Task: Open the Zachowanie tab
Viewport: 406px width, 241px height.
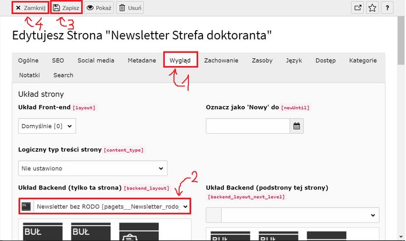Action: click(x=221, y=60)
